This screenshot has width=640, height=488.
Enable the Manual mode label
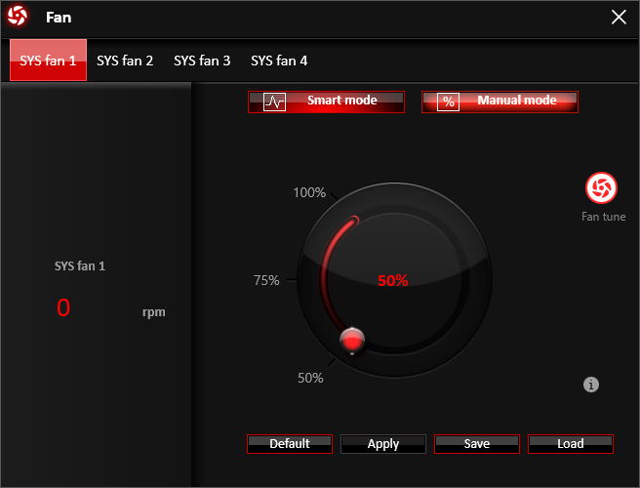516,101
